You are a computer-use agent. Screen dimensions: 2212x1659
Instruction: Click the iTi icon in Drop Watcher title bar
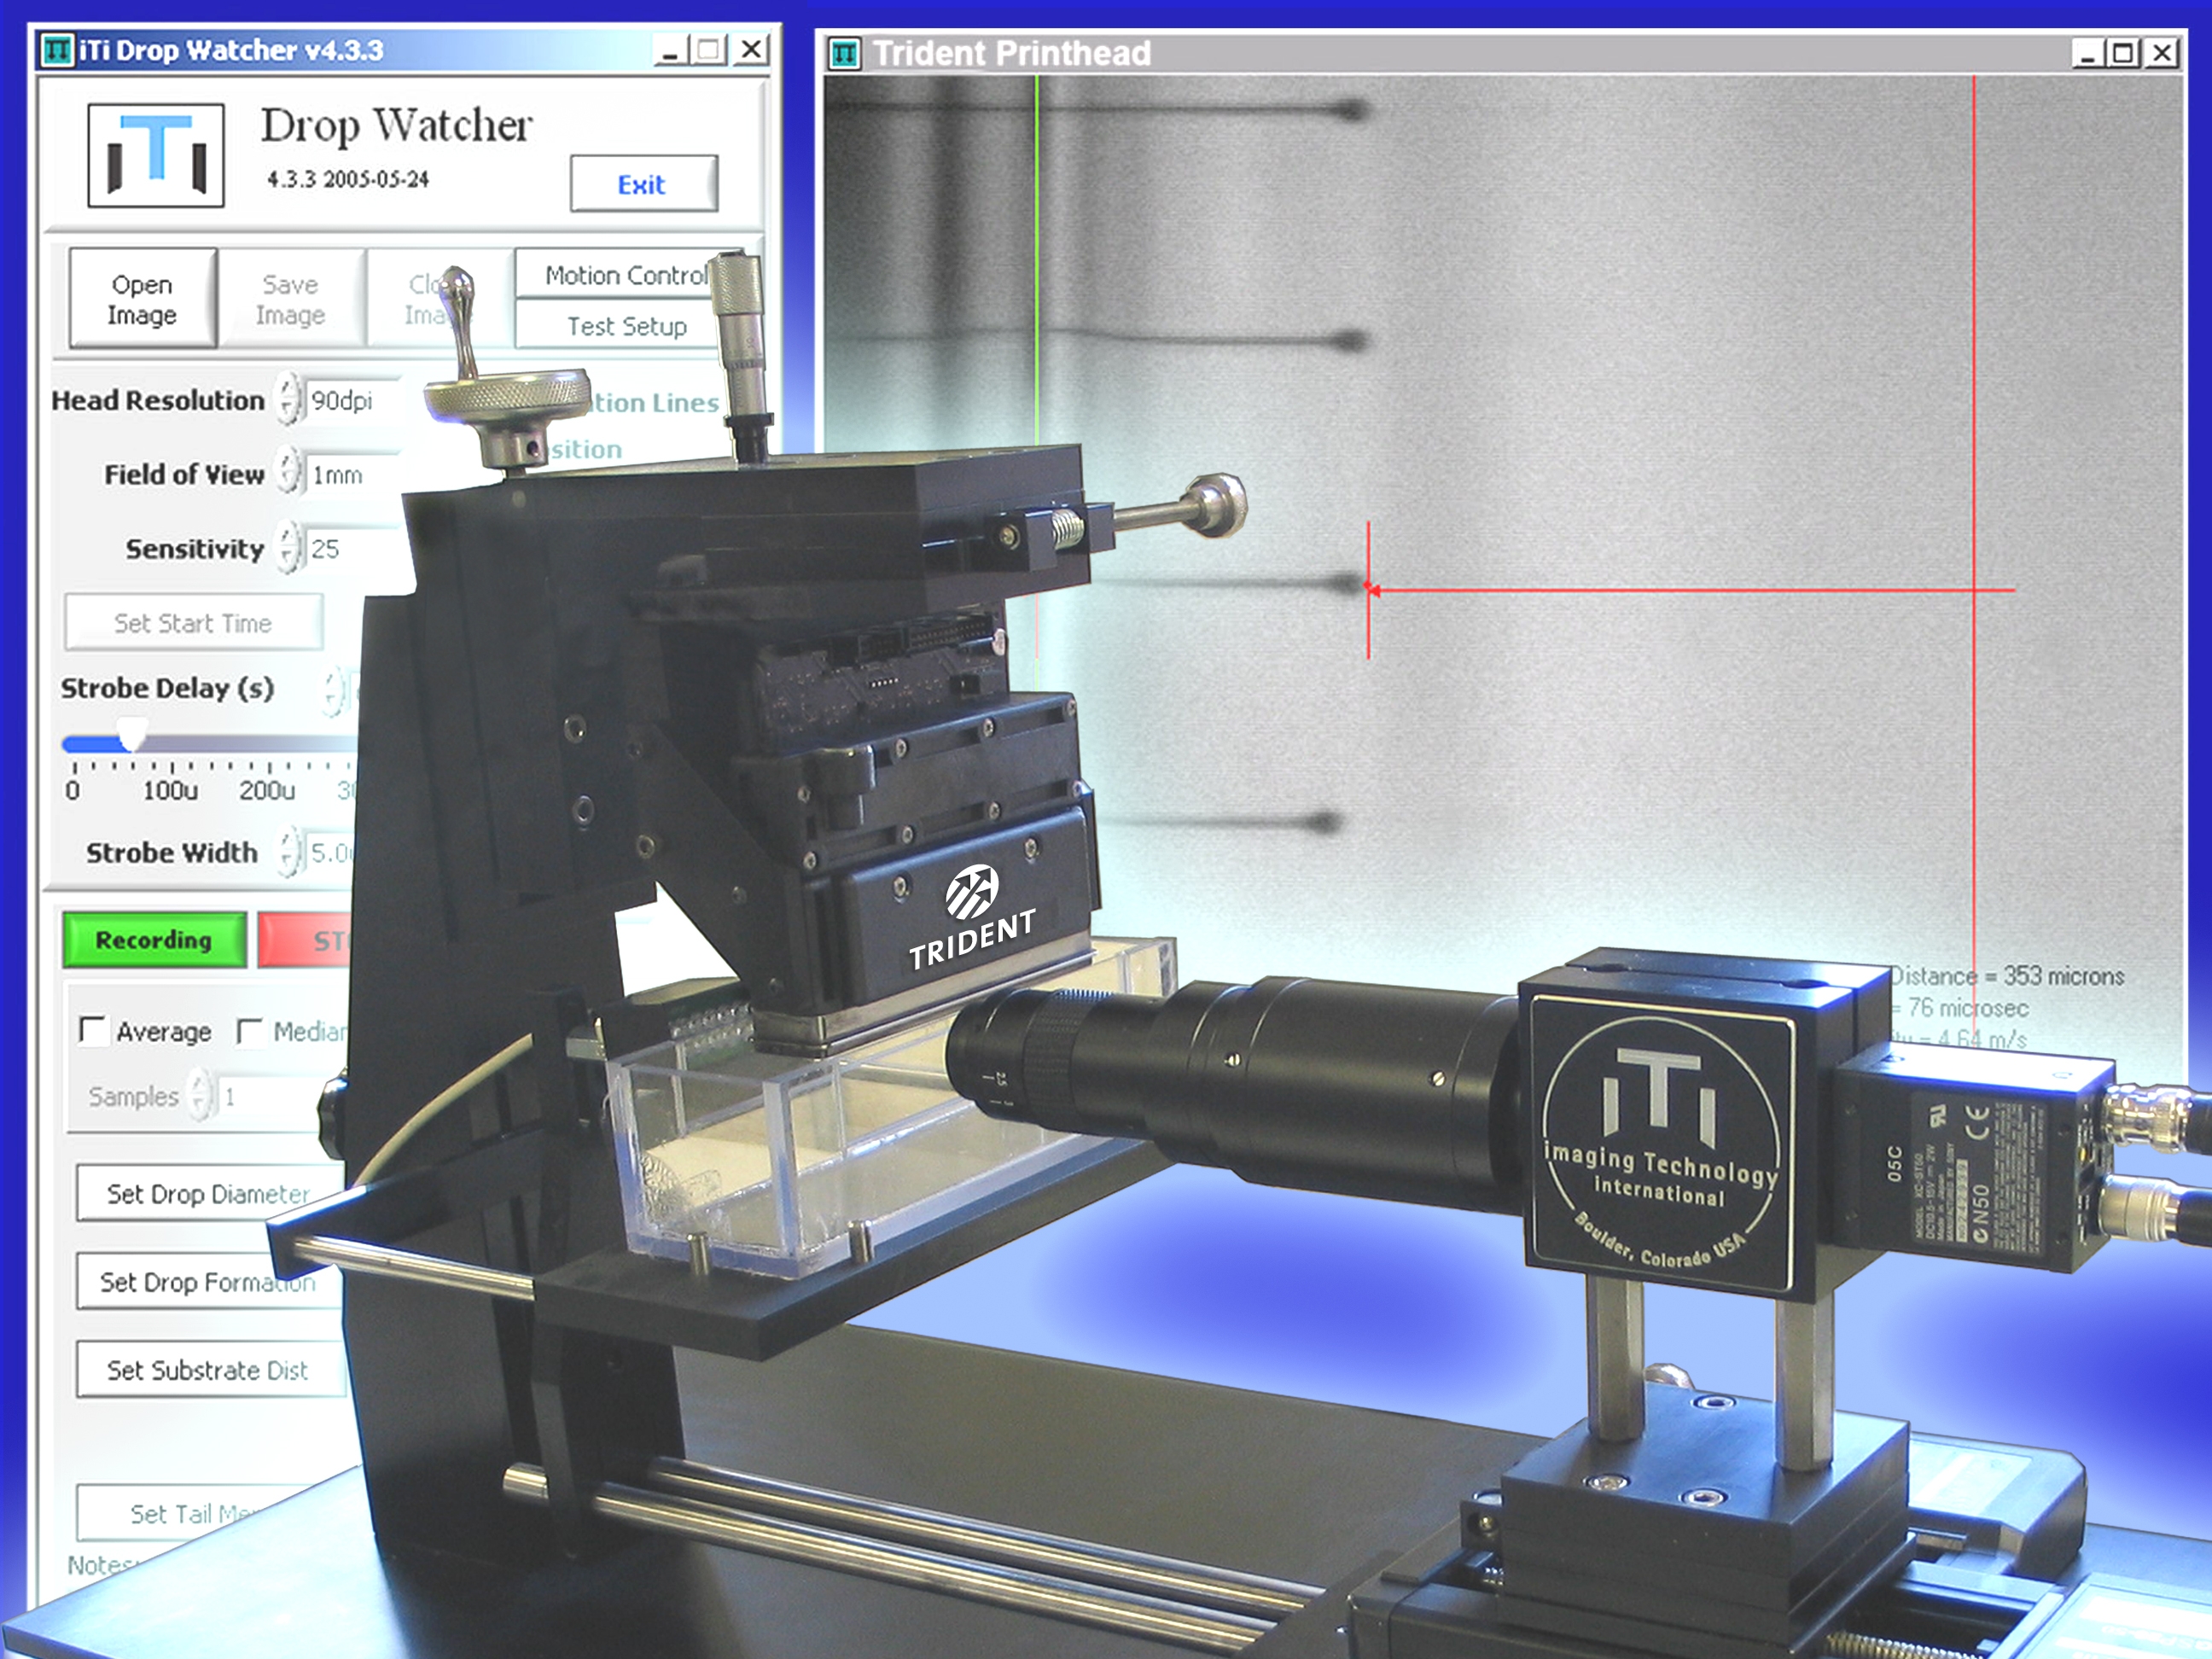click(x=58, y=50)
